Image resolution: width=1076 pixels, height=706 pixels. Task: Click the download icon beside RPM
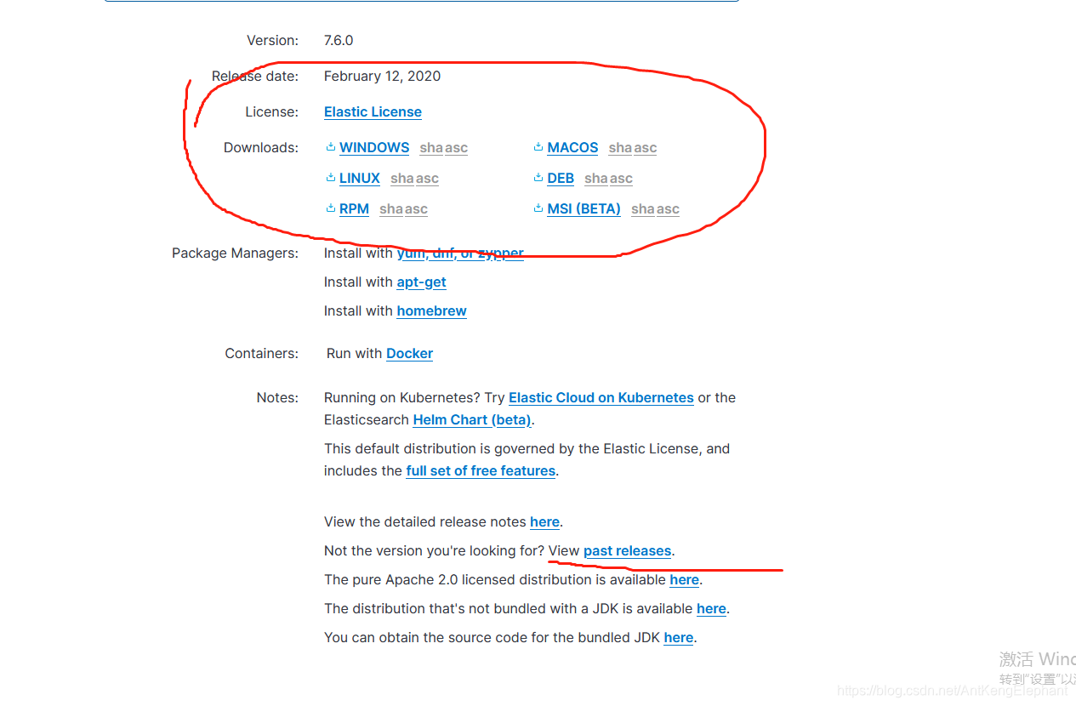tap(330, 208)
